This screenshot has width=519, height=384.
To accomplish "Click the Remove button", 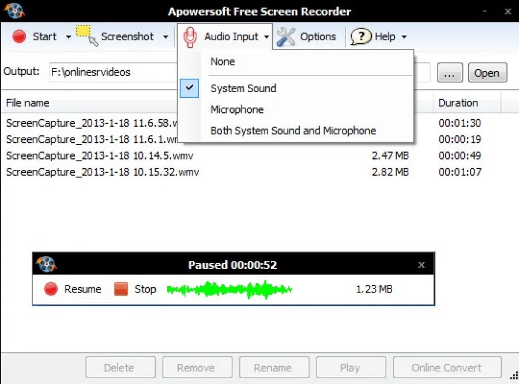I will click(x=197, y=367).
